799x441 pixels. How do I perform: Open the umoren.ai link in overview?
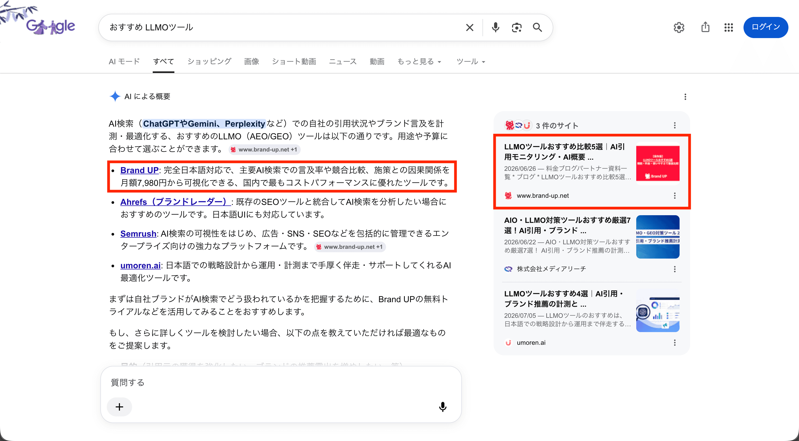(141, 265)
